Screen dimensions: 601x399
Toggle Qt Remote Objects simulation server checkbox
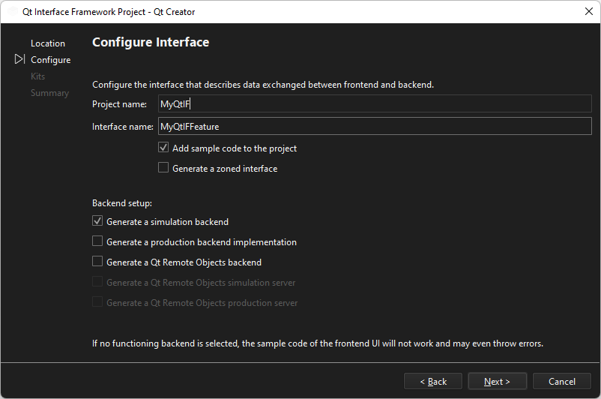tap(97, 283)
